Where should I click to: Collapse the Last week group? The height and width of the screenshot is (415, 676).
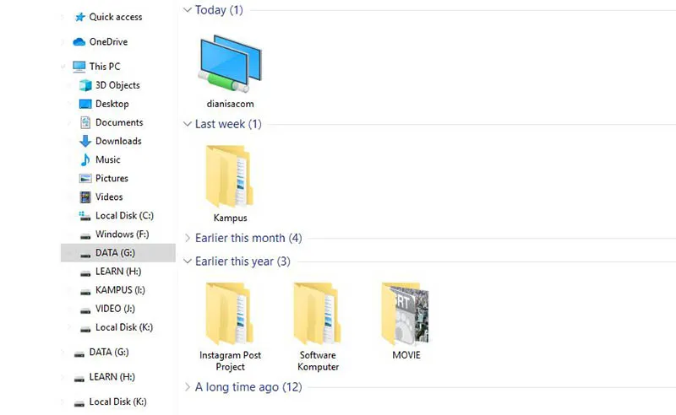point(188,124)
